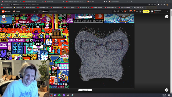The height and width of the screenshot is (97, 172).
Task: Open the chat messages icon
Action: [130, 11]
